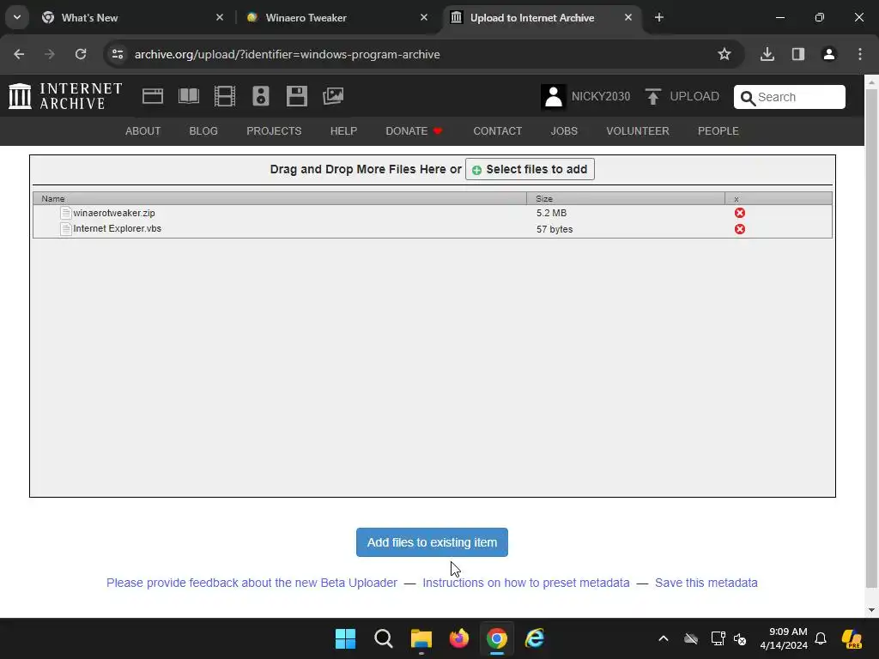
Task: Open Instructions on how to preset metadata
Action: (x=526, y=583)
